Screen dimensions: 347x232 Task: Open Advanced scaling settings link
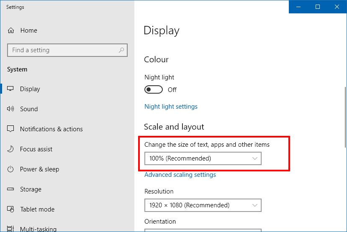180,175
